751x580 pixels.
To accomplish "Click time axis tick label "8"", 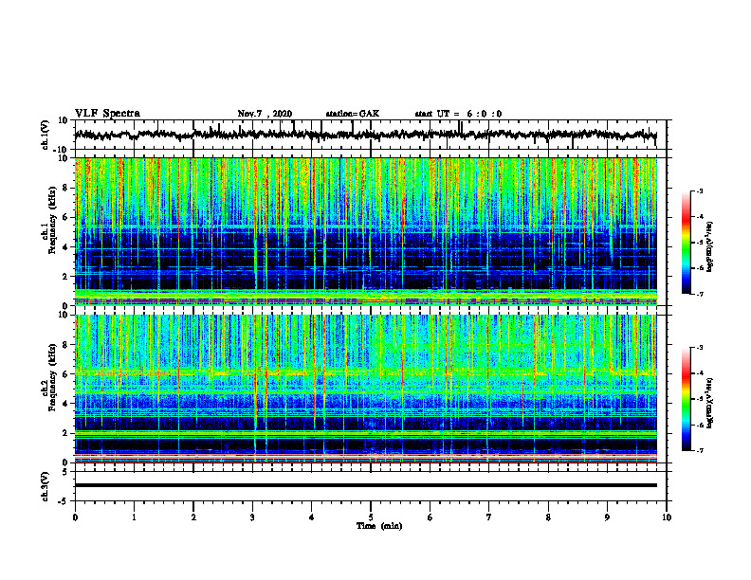I will (x=548, y=517).
